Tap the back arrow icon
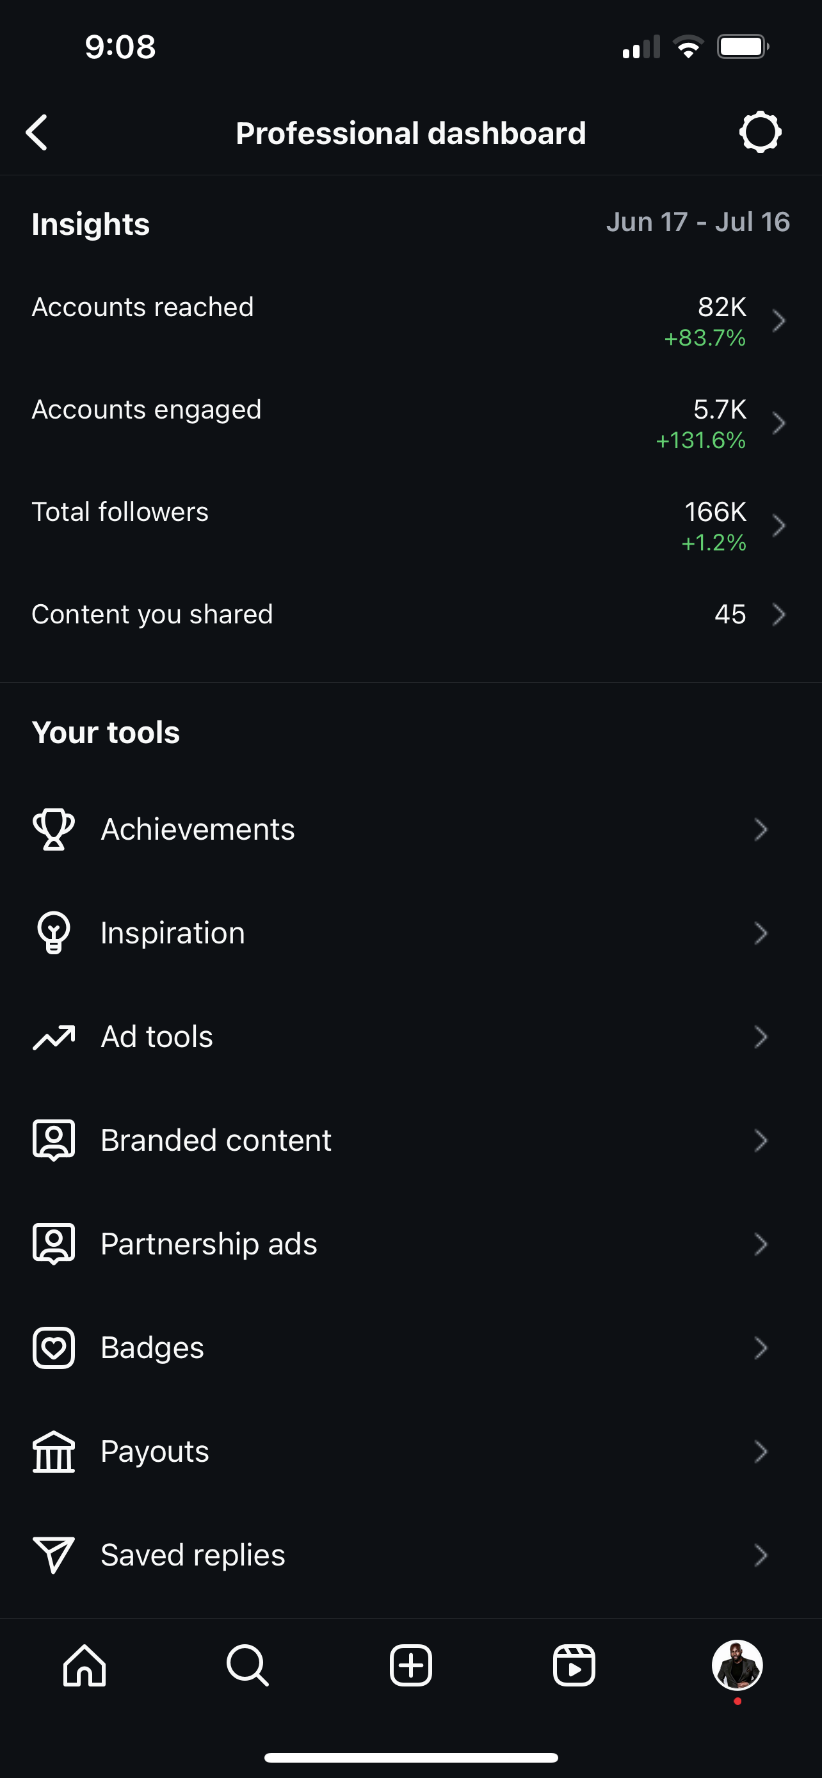Image resolution: width=822 pixels, height=1778 pixels. 36,132
